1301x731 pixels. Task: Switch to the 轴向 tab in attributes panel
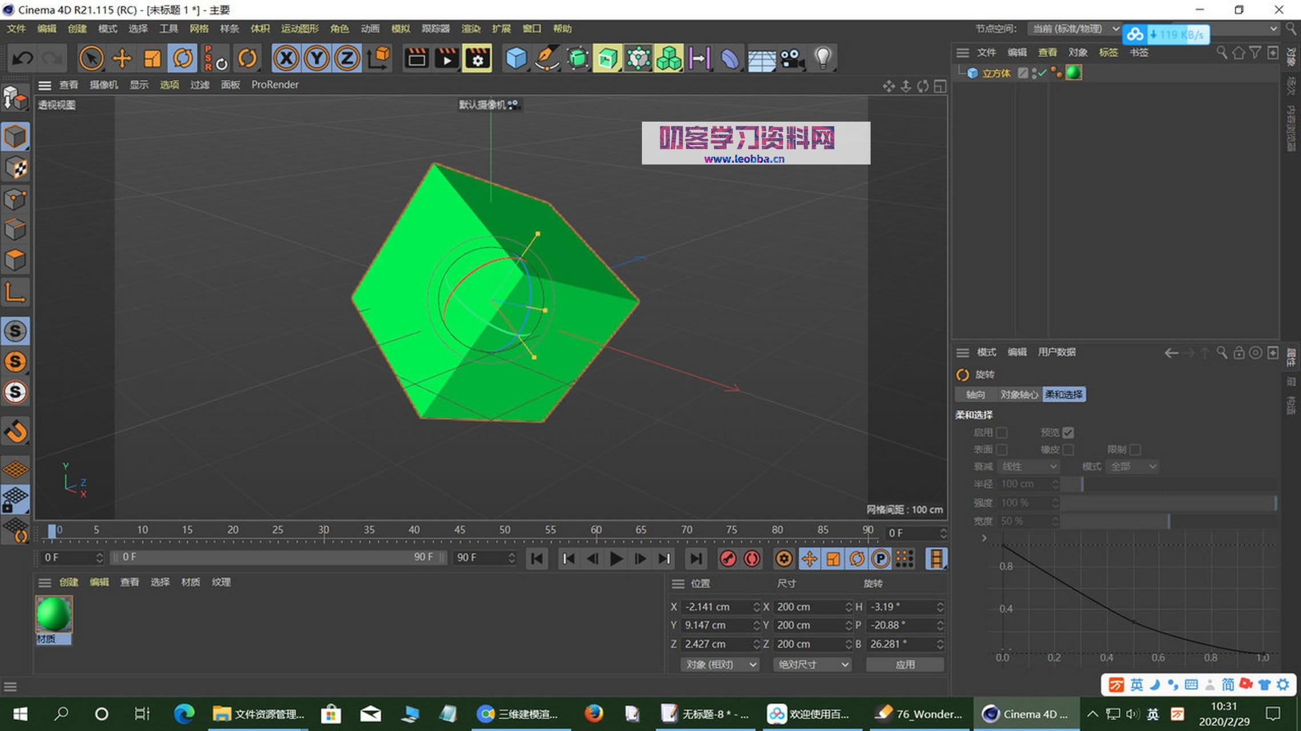pyautogui.click(x=974, y=394)
